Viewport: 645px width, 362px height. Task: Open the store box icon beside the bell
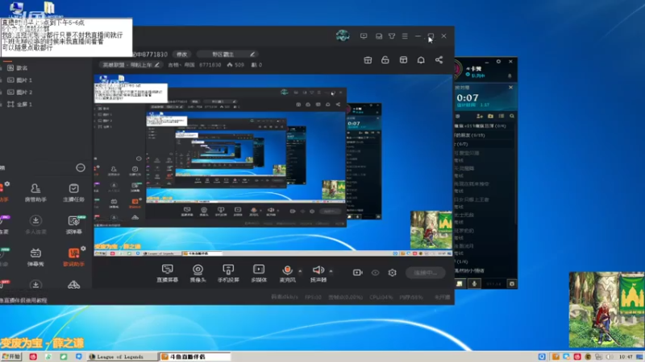click(x=403, y=60)
